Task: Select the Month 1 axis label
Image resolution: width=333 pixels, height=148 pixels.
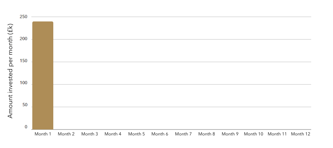Action: (x=43, y=134)
